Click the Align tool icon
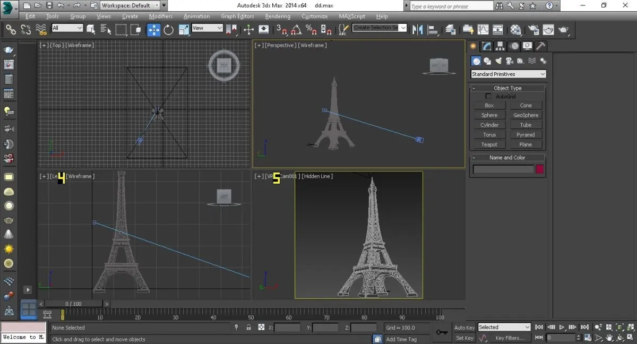The image size is (637, 344). (433, 29)
